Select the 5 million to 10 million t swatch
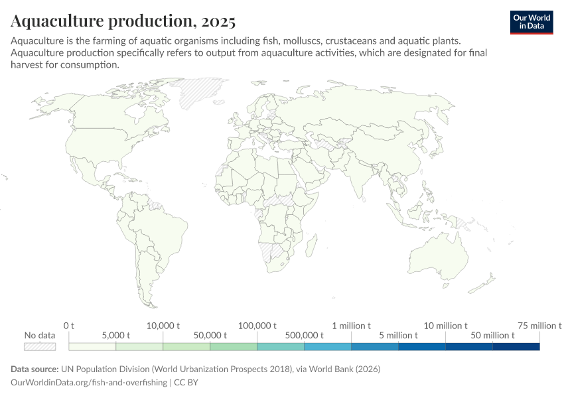 point(422,346)
